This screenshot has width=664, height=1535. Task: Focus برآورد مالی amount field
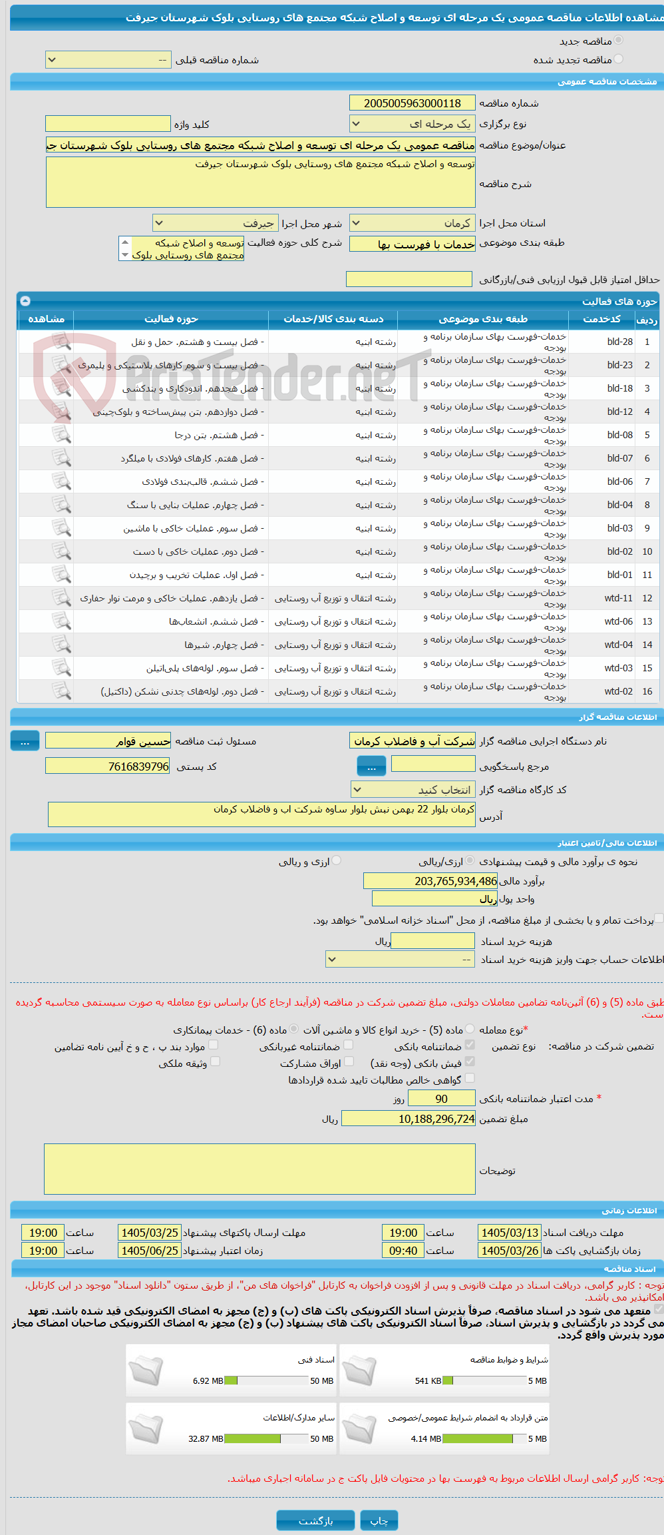430,881
